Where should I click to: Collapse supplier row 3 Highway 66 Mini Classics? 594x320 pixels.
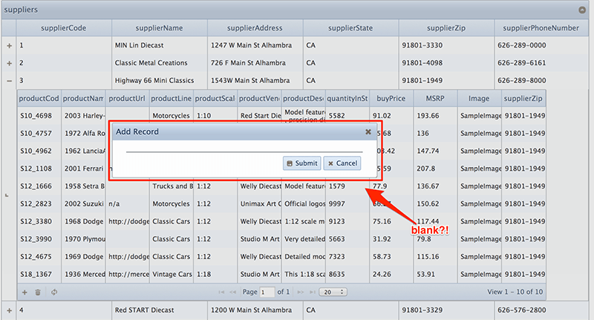click(9, 81)
